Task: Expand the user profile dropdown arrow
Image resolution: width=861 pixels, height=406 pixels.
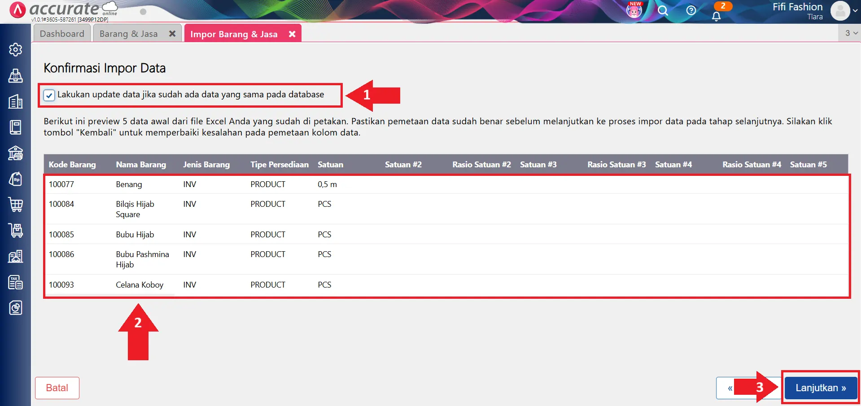Action: (855, 11)
